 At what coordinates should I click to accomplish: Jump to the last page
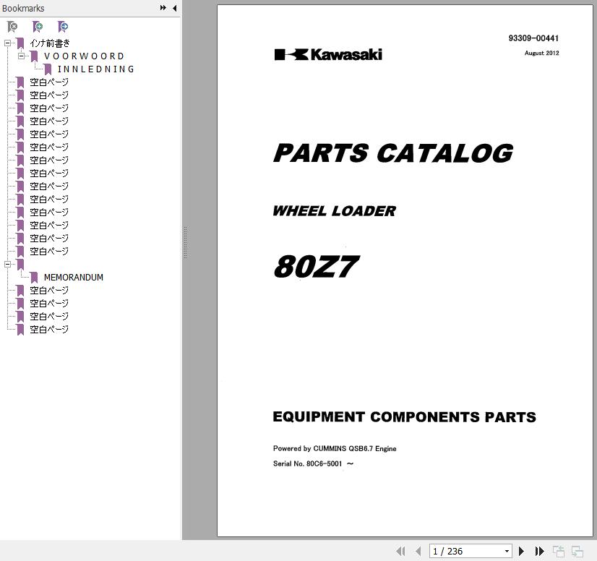[x=539, y=551]
